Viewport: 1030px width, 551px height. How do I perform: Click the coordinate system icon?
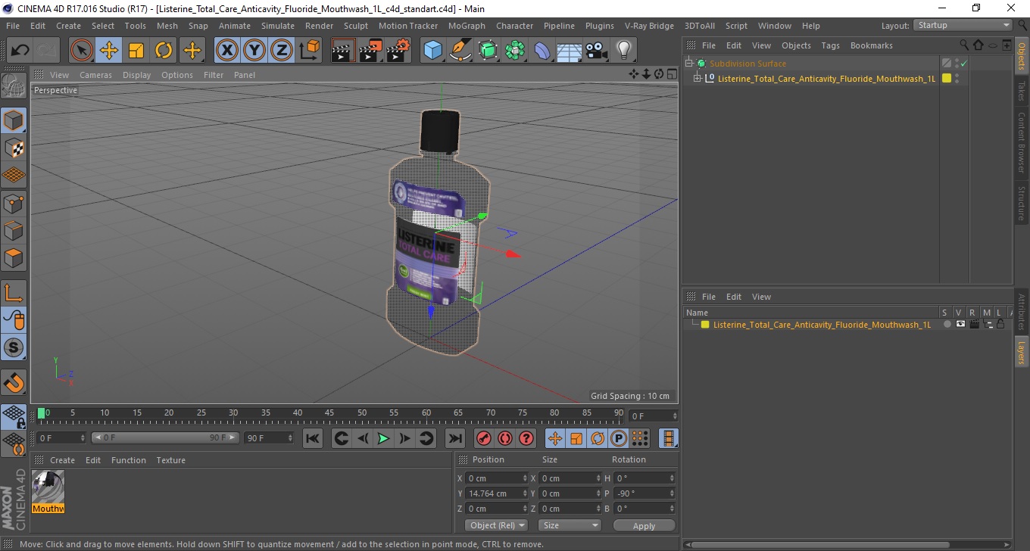309,51
